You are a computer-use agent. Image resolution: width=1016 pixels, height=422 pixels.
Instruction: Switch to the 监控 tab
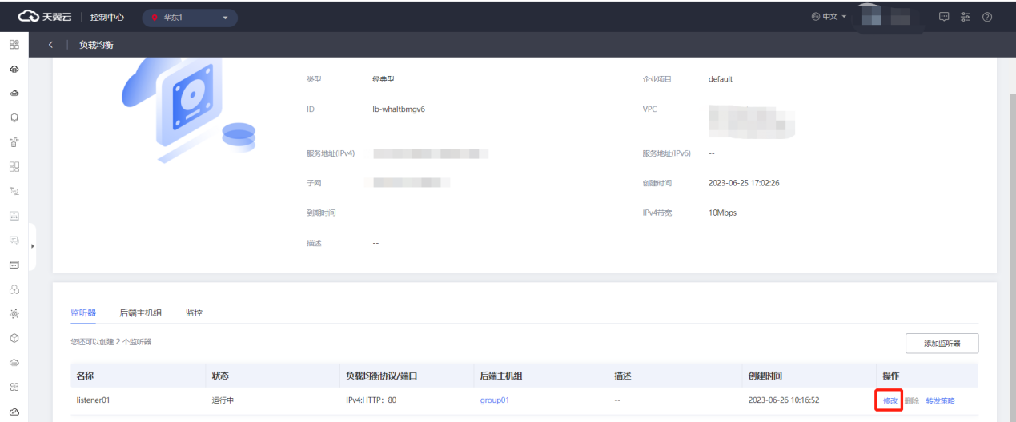click(x=194, y=313)
